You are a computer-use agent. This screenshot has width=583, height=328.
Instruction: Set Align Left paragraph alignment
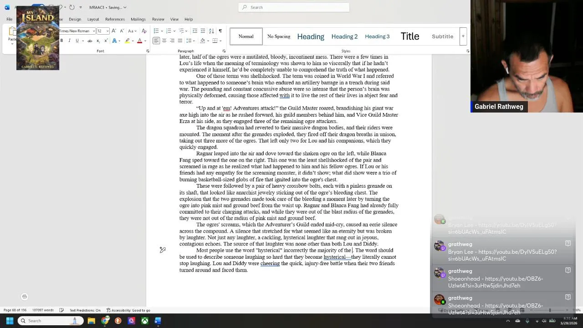156,41
